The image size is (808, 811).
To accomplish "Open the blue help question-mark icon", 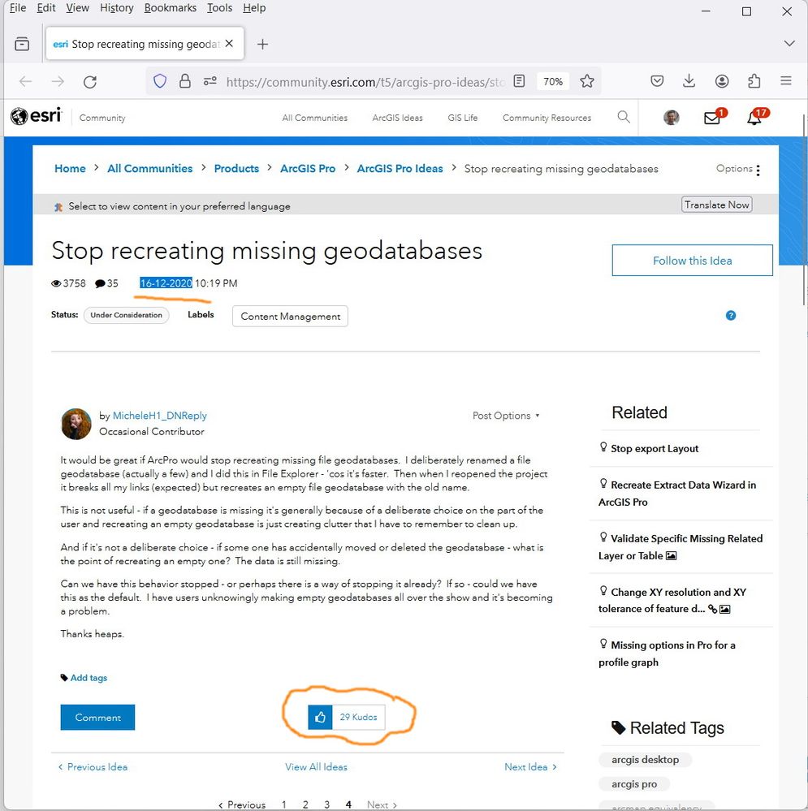I will pos(730,316).
